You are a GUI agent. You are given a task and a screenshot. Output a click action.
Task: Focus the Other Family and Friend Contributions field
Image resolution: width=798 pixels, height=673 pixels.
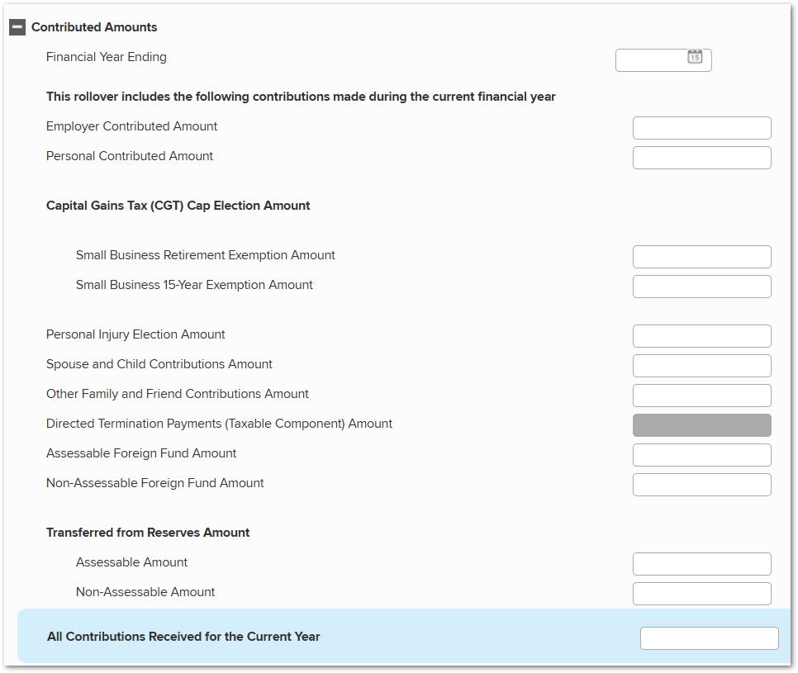click(702, 396)
